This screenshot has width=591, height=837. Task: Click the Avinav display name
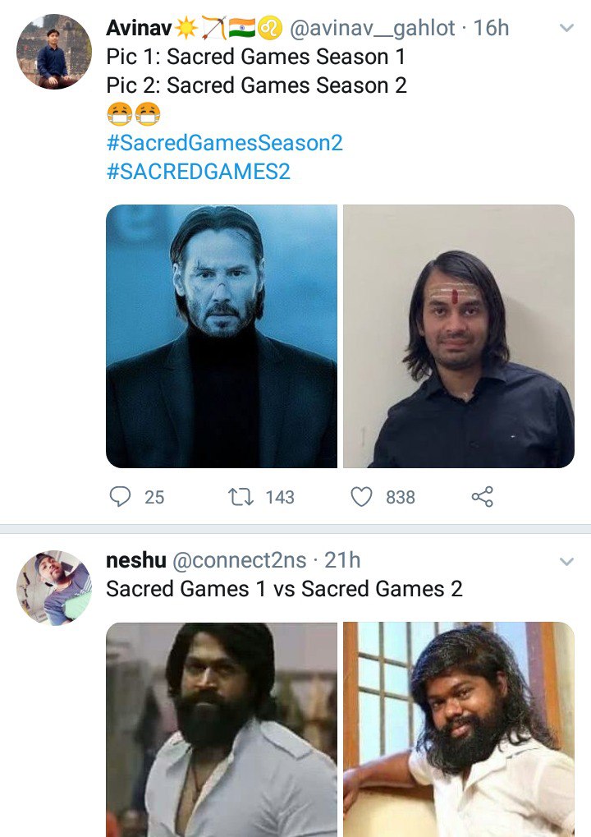139,28
